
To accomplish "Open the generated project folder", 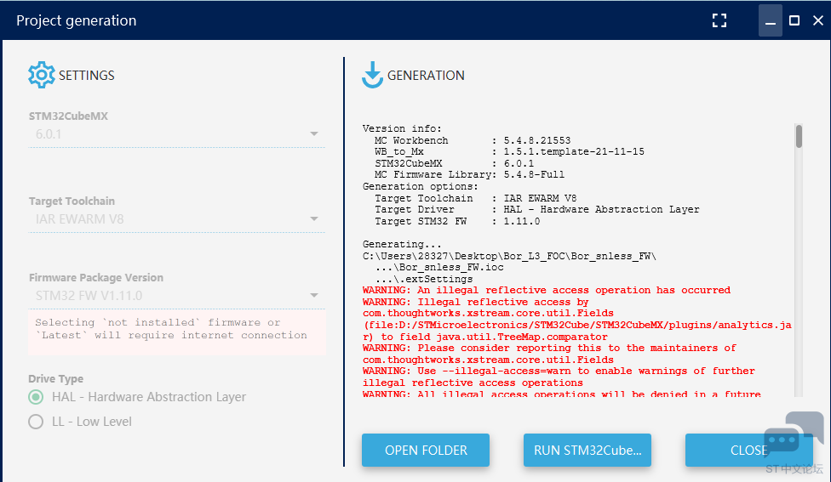I will [x=426, y=451].
